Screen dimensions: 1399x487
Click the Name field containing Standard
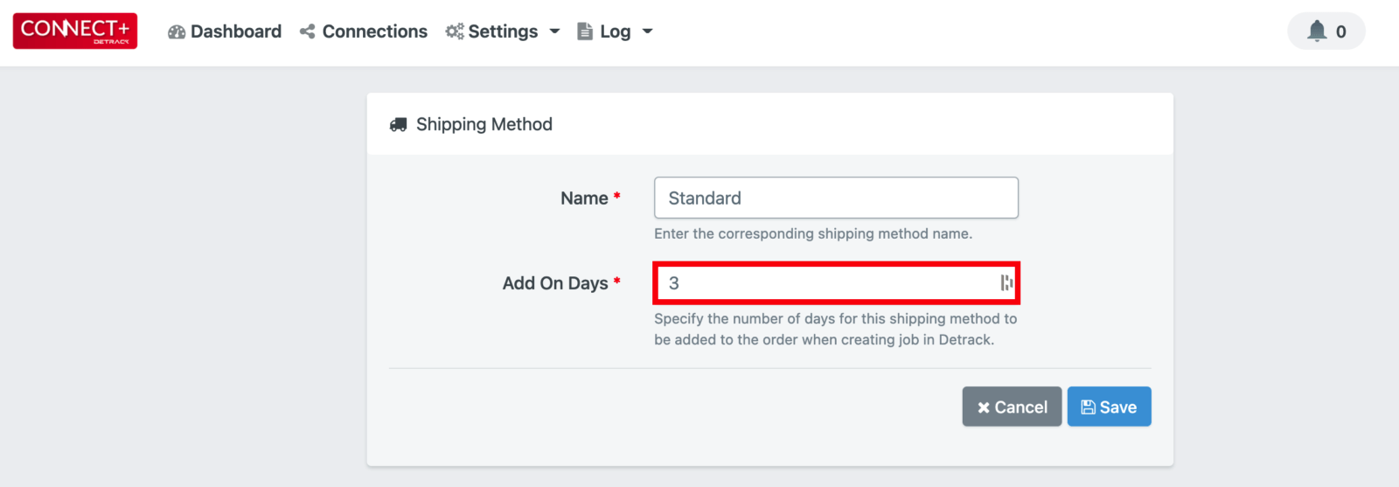click(836, 198)
